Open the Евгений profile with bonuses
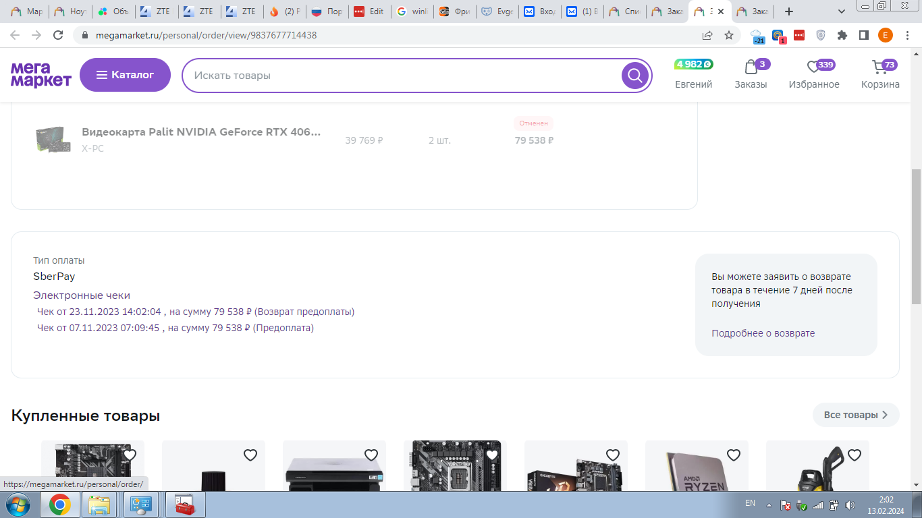The width and height of the screenshot is (922, 518). 694,74
